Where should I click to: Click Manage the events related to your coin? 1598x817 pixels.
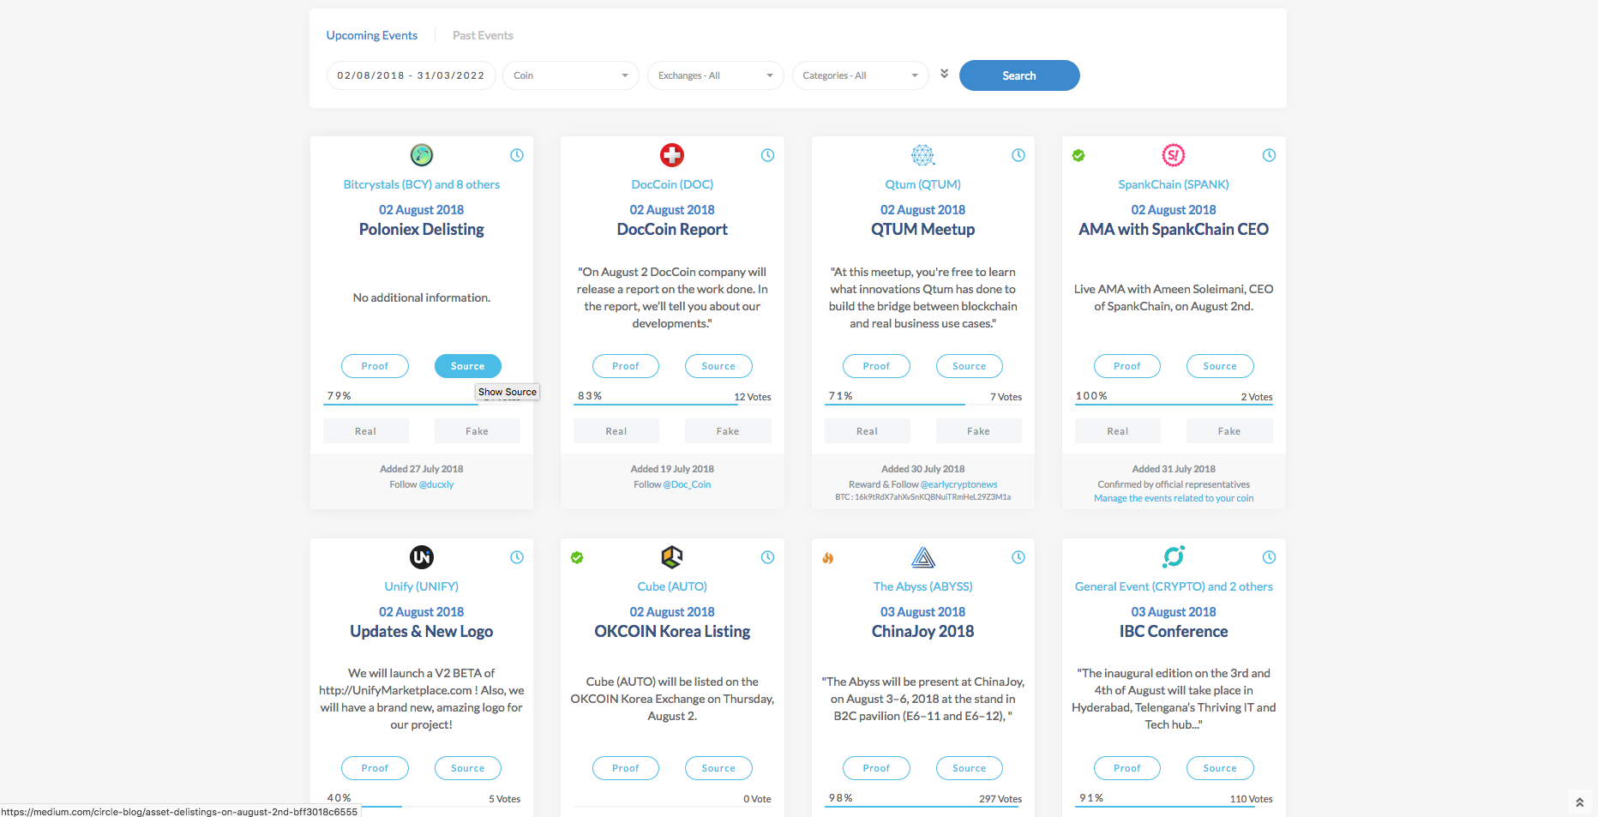pos(1174,498)
